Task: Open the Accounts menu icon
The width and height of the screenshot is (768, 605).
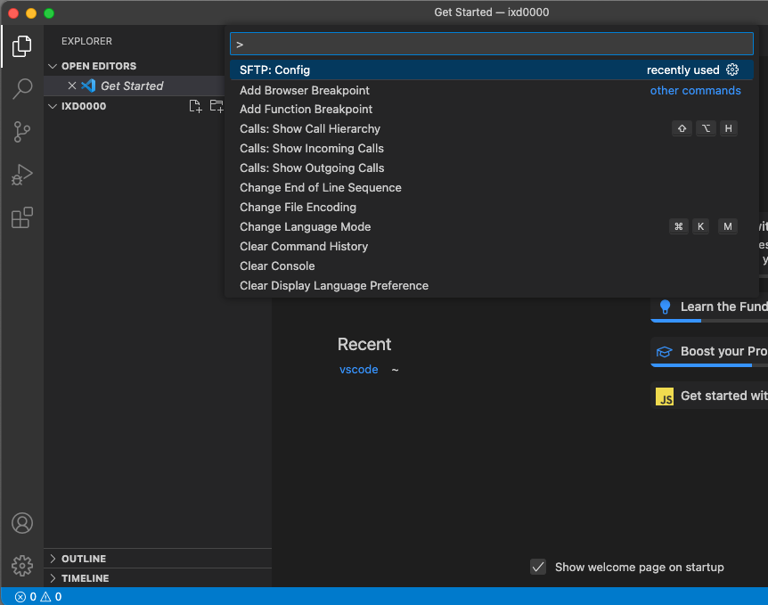Action: point(22,523)
